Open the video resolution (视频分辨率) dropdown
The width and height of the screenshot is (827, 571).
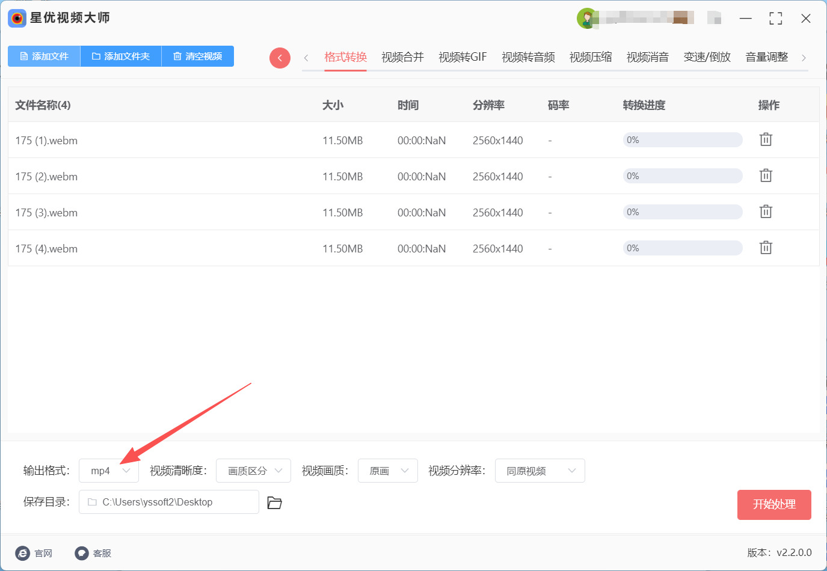pyautogui.click(x=540, y=471)
